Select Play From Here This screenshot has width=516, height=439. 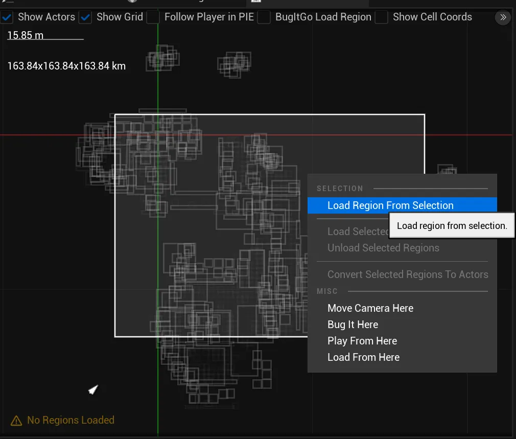coord(362,341)
